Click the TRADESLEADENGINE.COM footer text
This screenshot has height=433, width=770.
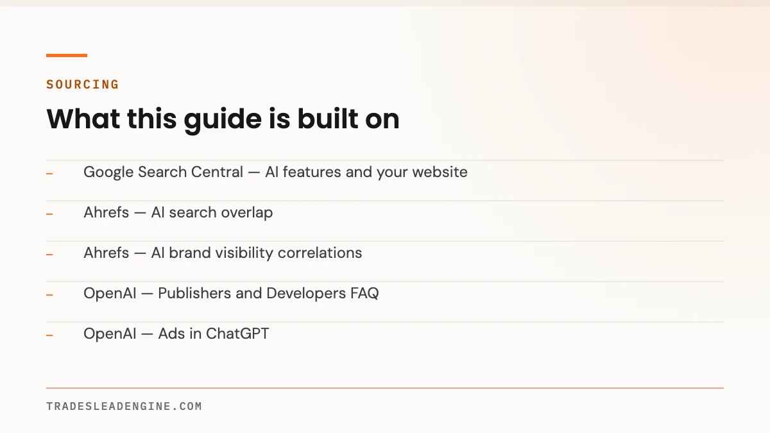pos(124,406)
